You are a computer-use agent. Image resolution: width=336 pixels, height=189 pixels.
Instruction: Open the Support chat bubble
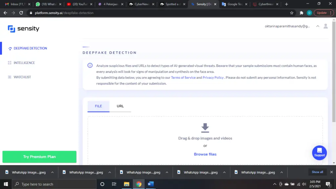(x=319, y=153)
